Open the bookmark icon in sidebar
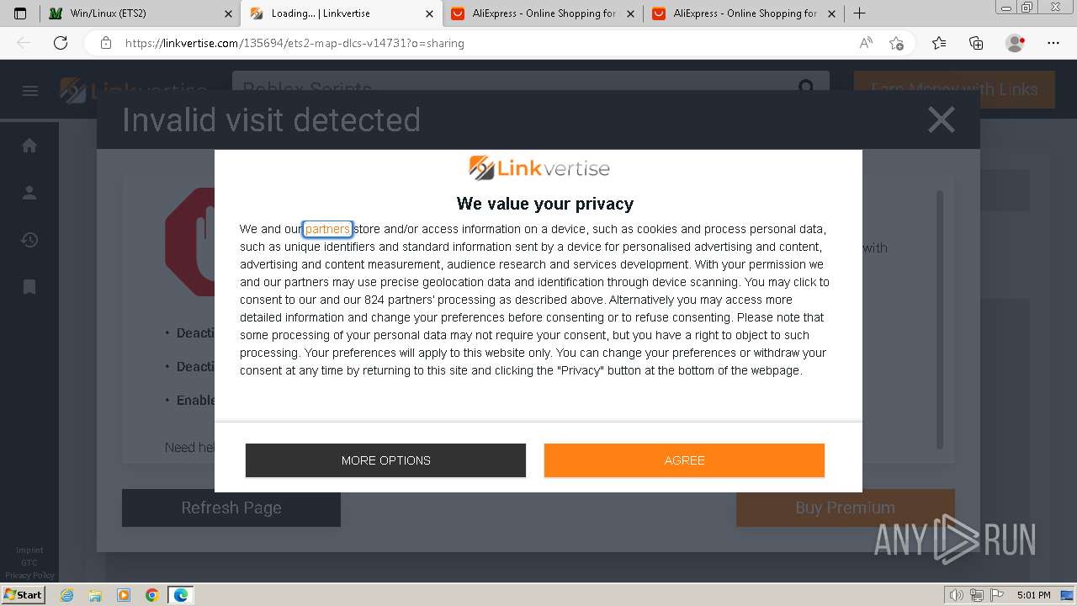1077x606 pixels. point(29,287)
